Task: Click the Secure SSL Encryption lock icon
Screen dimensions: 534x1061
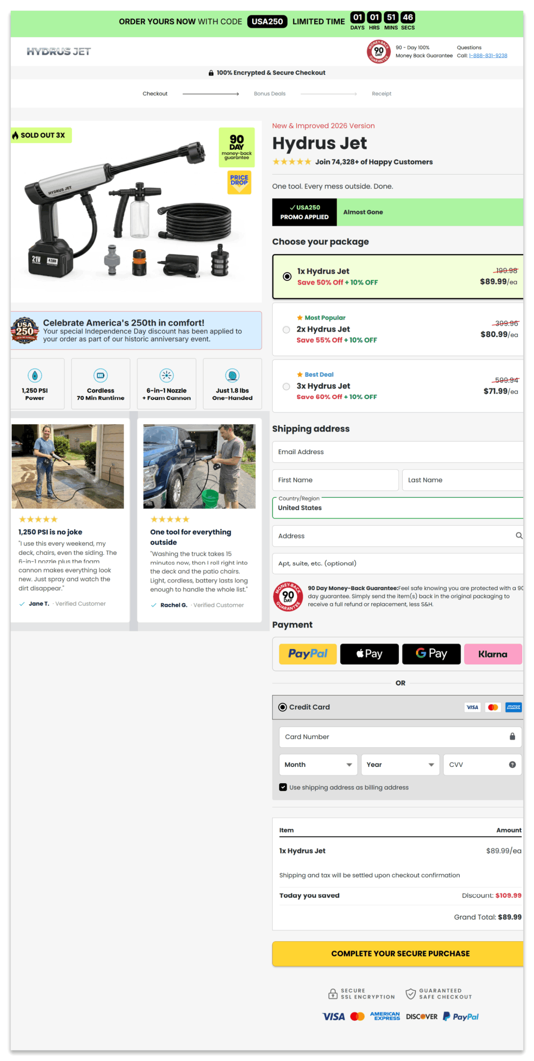Action: [x=333, y=993]
